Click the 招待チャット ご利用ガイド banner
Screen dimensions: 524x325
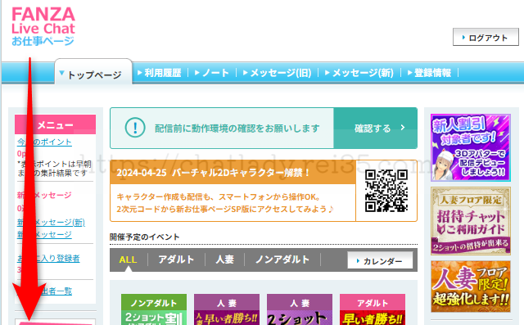tap(471, 221)
